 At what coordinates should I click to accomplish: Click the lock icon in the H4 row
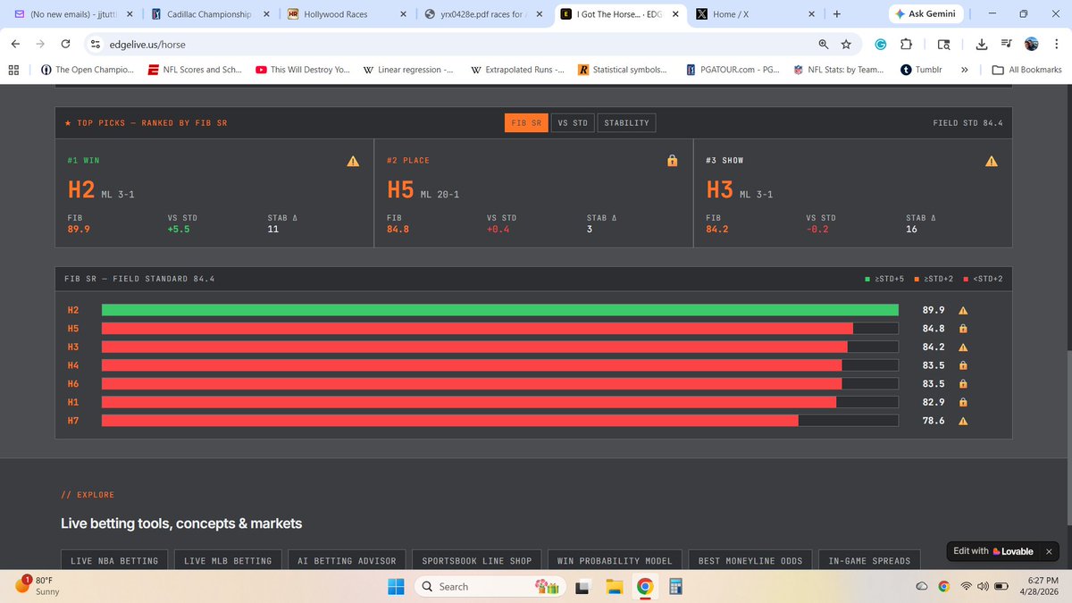pos(963,365)
